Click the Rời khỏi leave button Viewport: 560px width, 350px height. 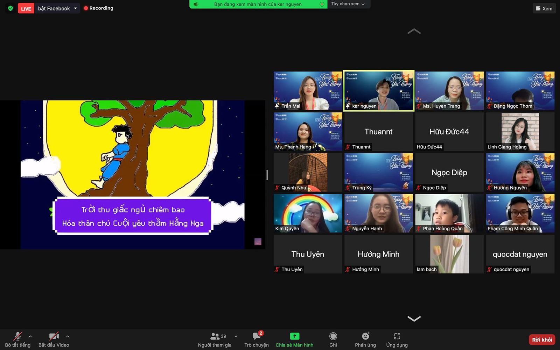(542, 340)
